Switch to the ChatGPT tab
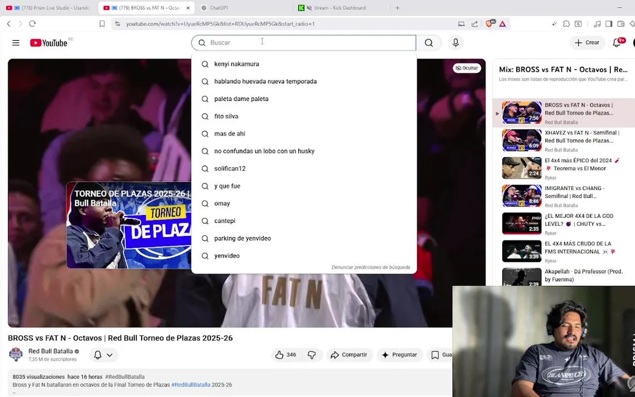This screenshot has width=635, height=397. [x=219, y=8]
